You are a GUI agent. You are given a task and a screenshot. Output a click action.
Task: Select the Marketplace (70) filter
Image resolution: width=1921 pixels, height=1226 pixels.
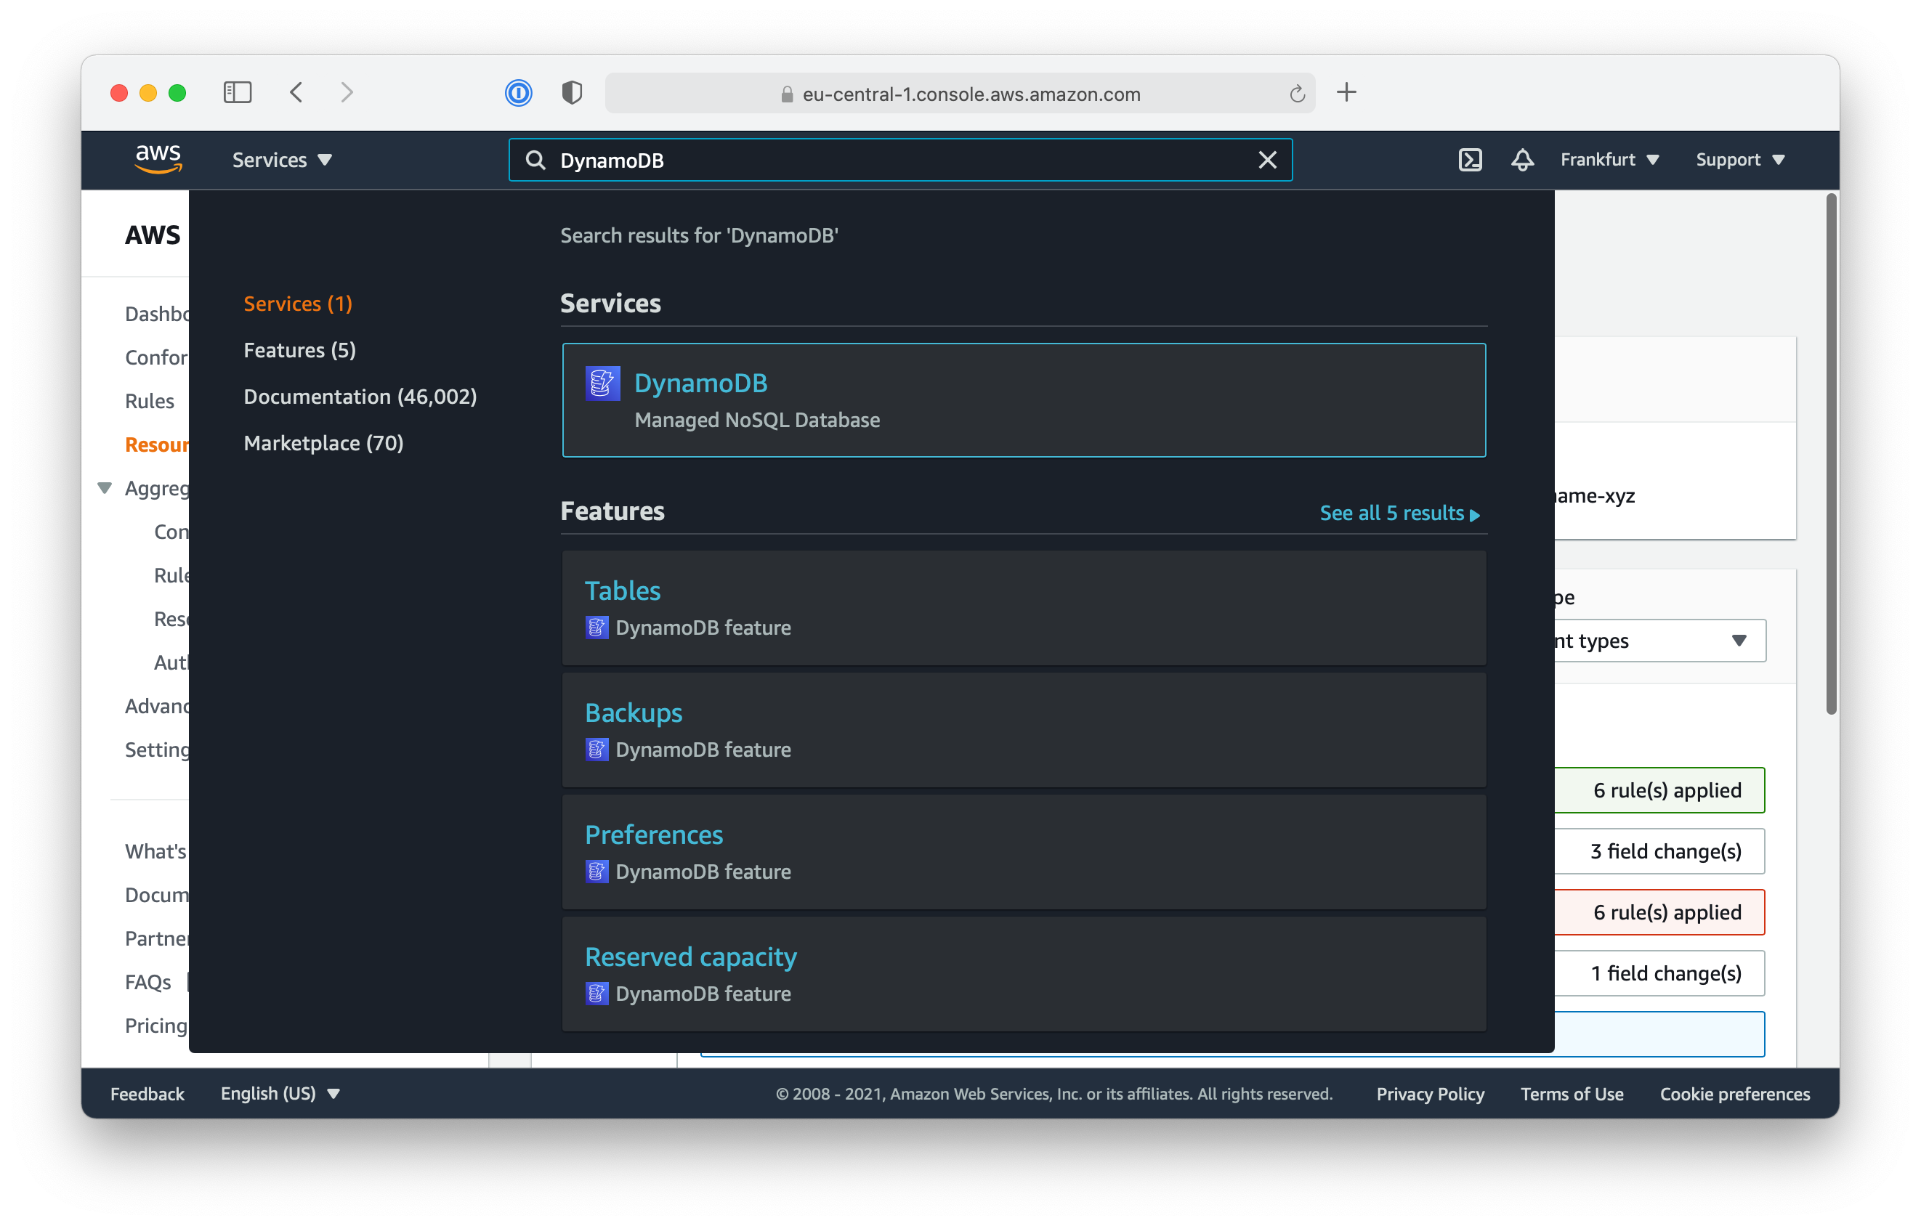[324, 443]
